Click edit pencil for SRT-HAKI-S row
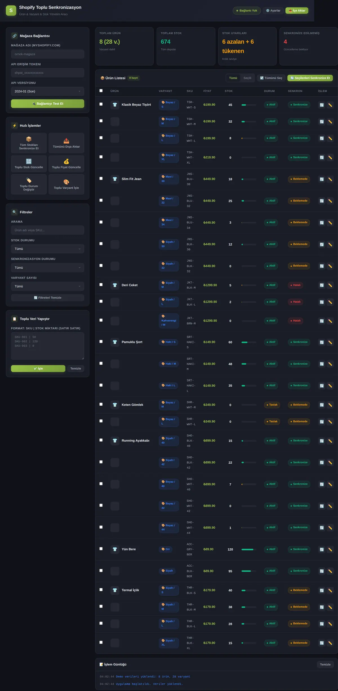Viewport: 338px width, 691px height. click(330, 342)
